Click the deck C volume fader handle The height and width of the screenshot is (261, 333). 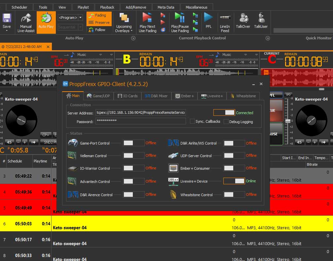[x=288, y=121]
